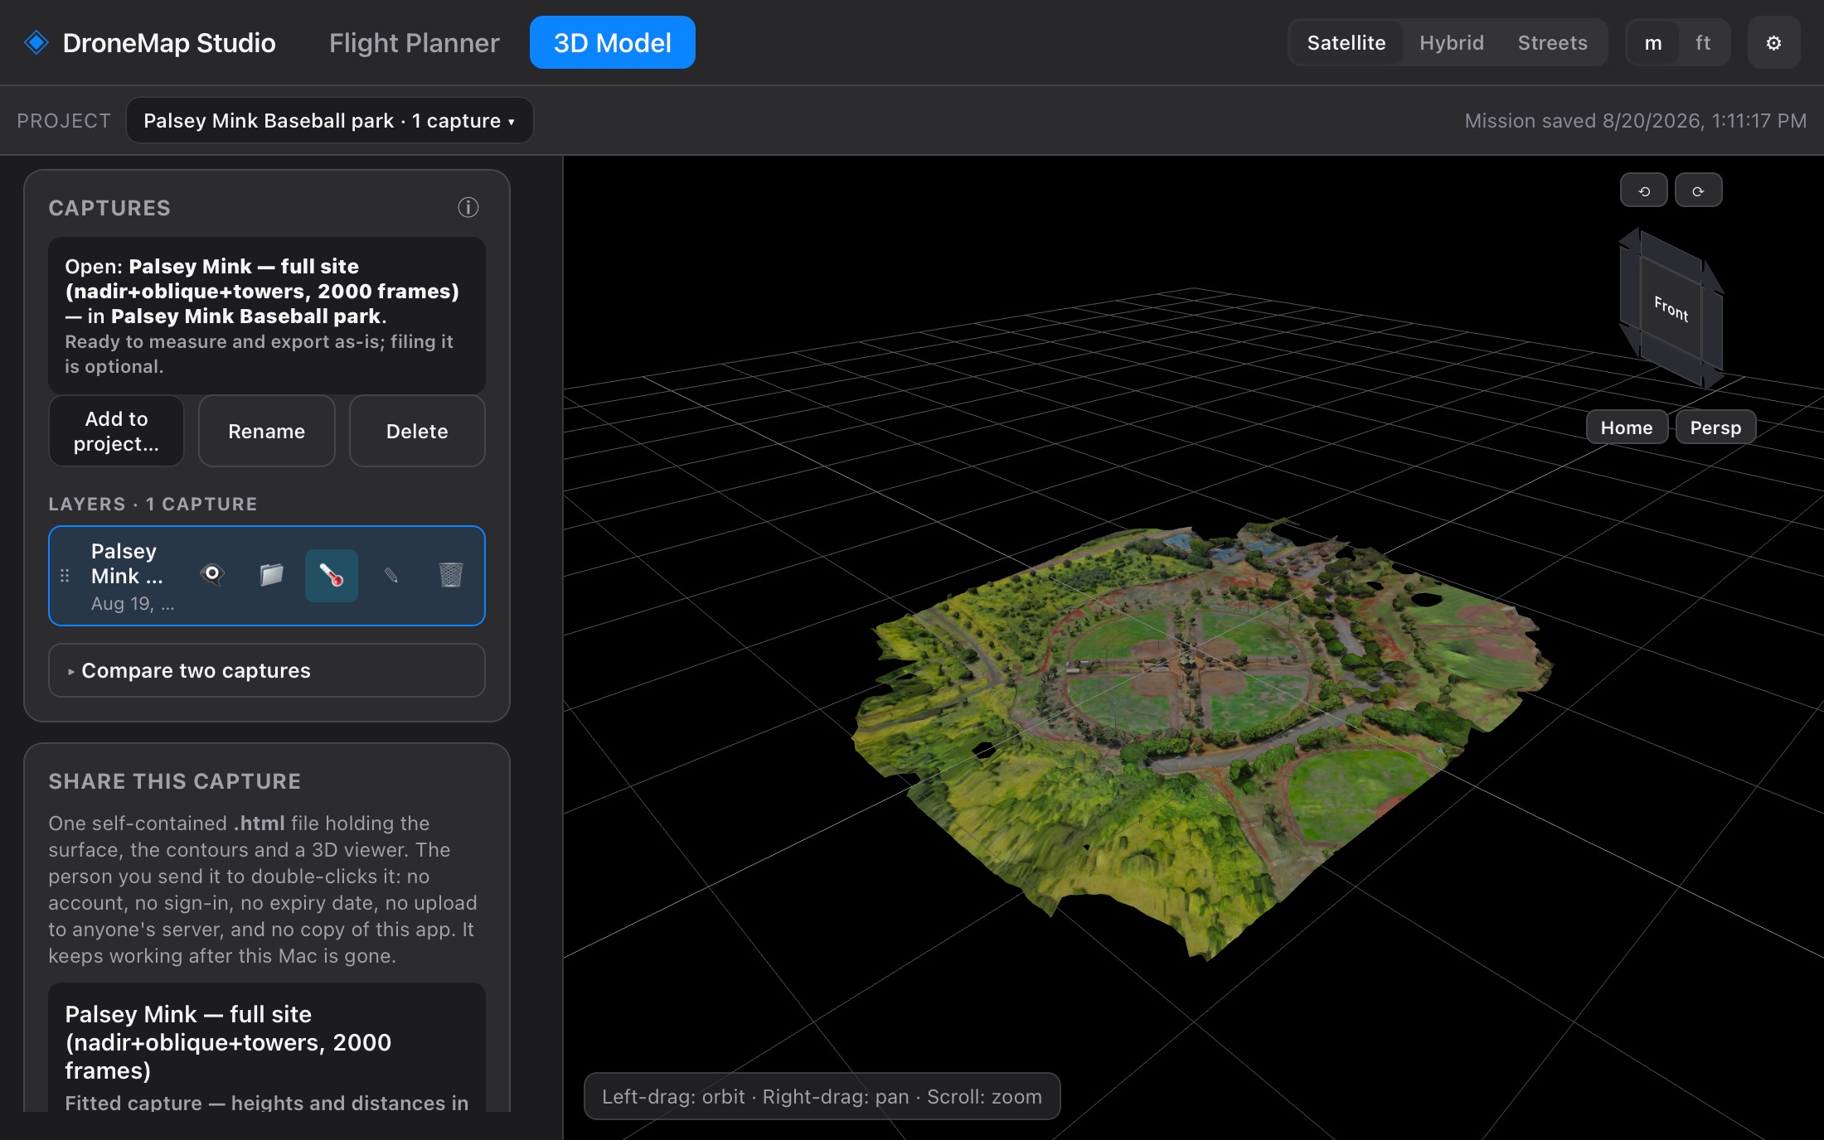Rotate the view clockwise

[1698, 191]
